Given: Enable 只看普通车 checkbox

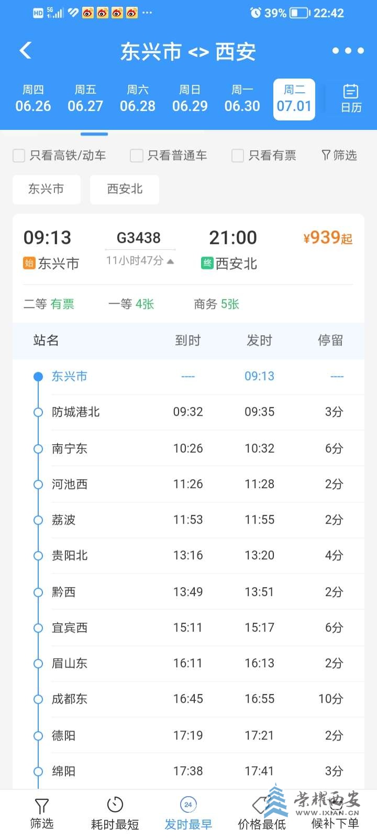Looking at the screenshot, I should 137,156.
